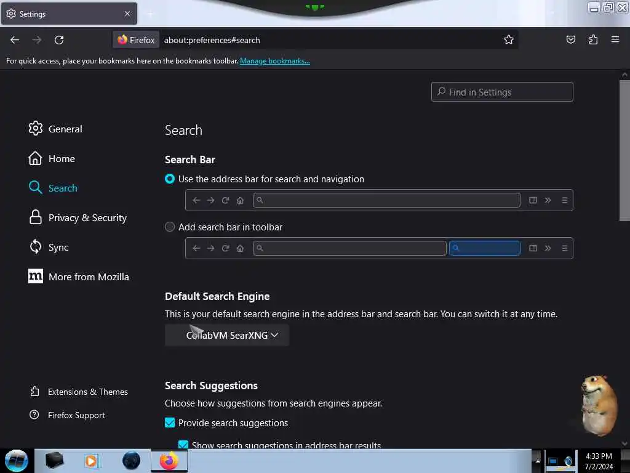Click the scrollbar down arrow
The image size is (630, 473).
click(624, 443)
